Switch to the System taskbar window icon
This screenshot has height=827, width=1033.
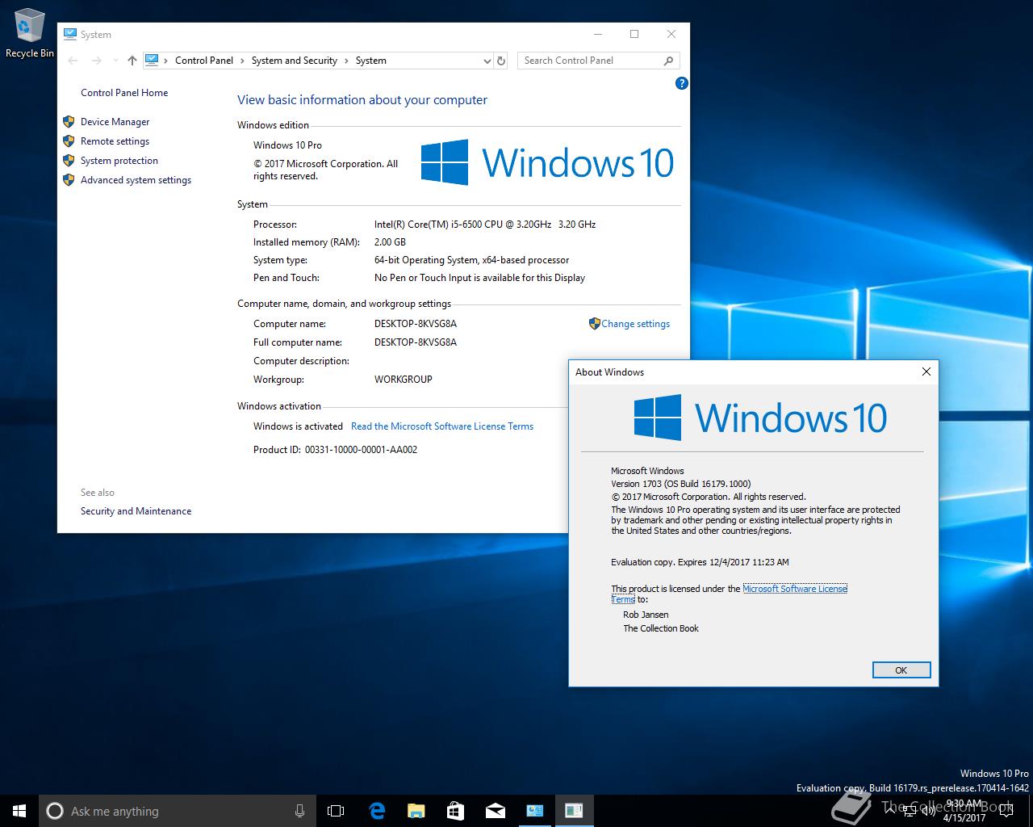pyautogui.click(x=534, y=811)
